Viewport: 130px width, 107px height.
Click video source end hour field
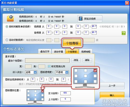click(x=78, y=27)
